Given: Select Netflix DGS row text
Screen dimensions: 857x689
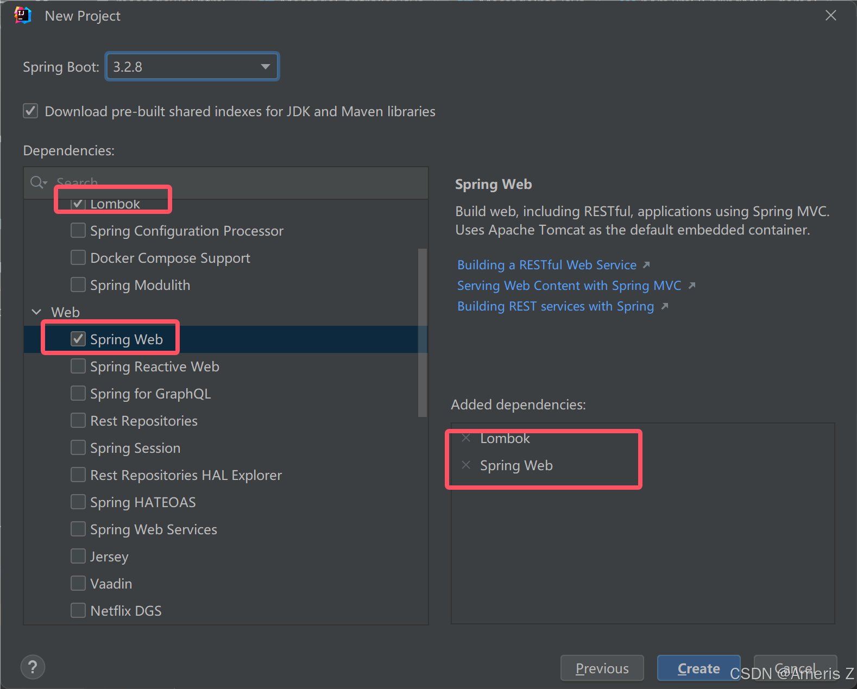Looking at the screenshot, I should [x=126, y=611].
